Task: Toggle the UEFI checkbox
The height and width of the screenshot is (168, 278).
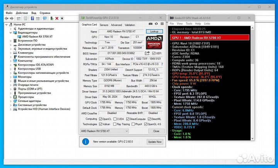Action: click(x=153, y=53)
